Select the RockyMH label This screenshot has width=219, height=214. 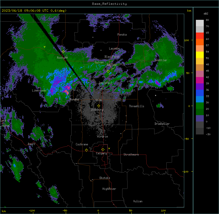pyautogui.click(x=62, y=58)
